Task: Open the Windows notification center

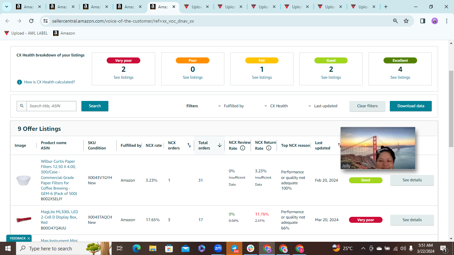Action: [443, 248]
